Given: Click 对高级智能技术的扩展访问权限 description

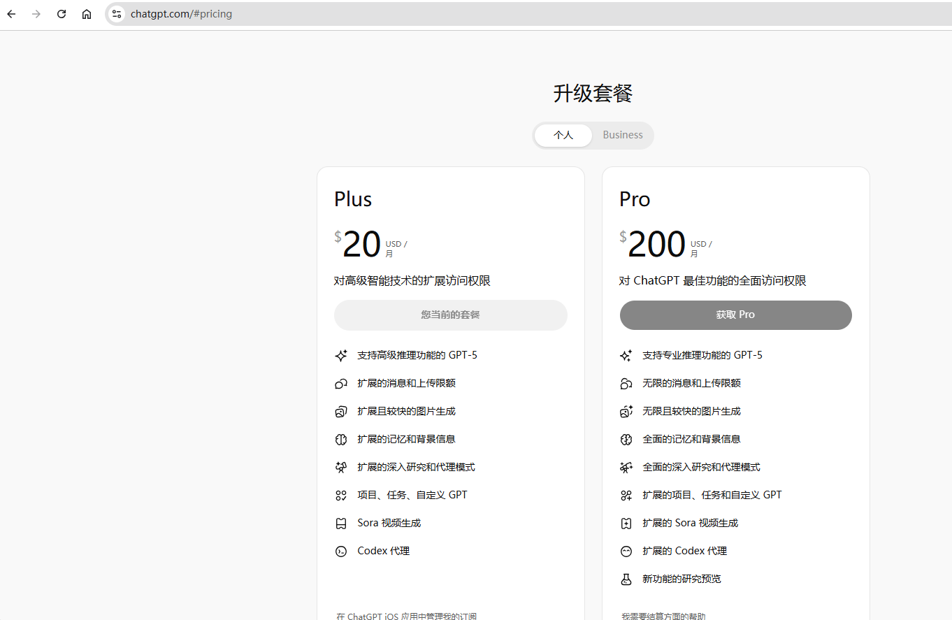Looking at the screenshot, I should (x=412, y=281).
